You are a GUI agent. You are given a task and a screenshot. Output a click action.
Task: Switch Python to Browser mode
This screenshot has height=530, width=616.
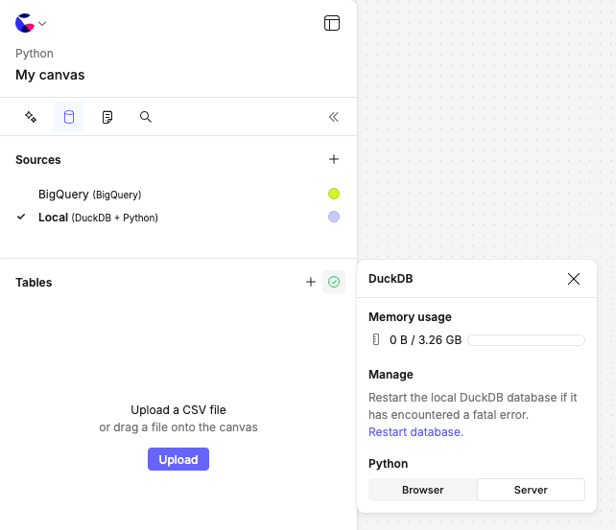[x=423, y=490]
